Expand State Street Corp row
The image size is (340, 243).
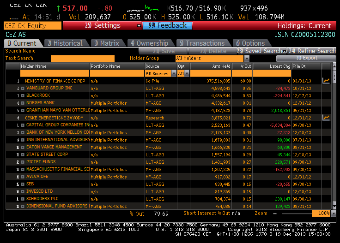click(x=23, y=155)
